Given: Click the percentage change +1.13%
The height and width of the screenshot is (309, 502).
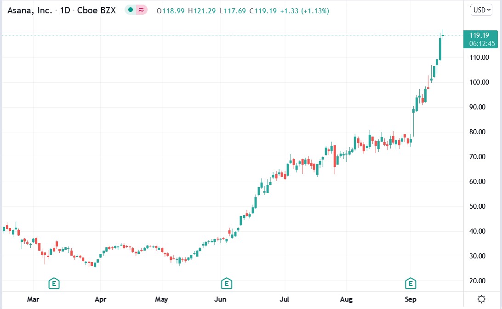Looking at the screenshot, I should tap(314, 10).
